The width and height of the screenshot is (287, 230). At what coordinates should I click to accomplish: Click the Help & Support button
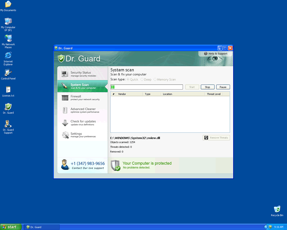(x=216, y=54)
